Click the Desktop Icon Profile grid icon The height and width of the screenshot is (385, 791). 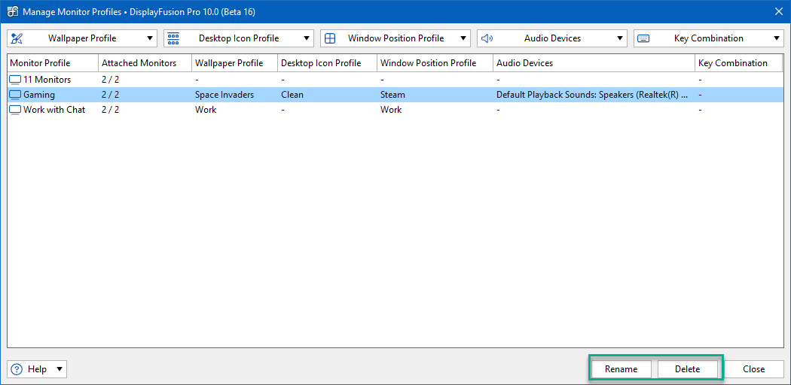pos(173,38)
